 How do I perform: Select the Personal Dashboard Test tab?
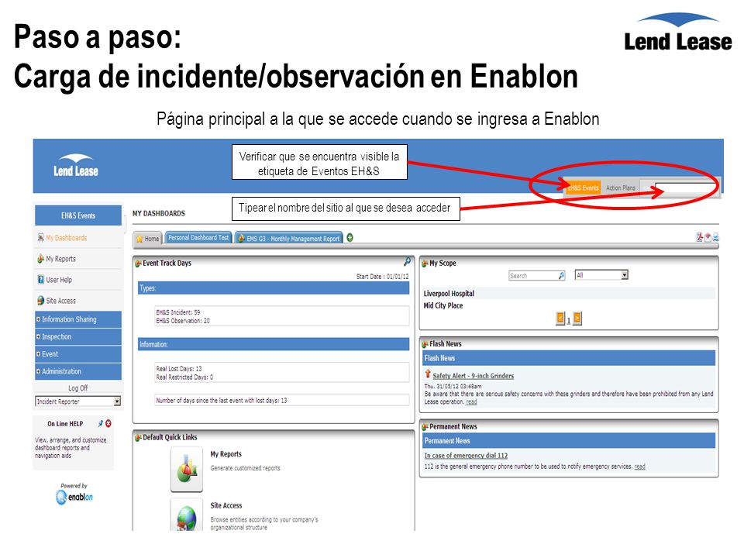[x=198, y=238]
